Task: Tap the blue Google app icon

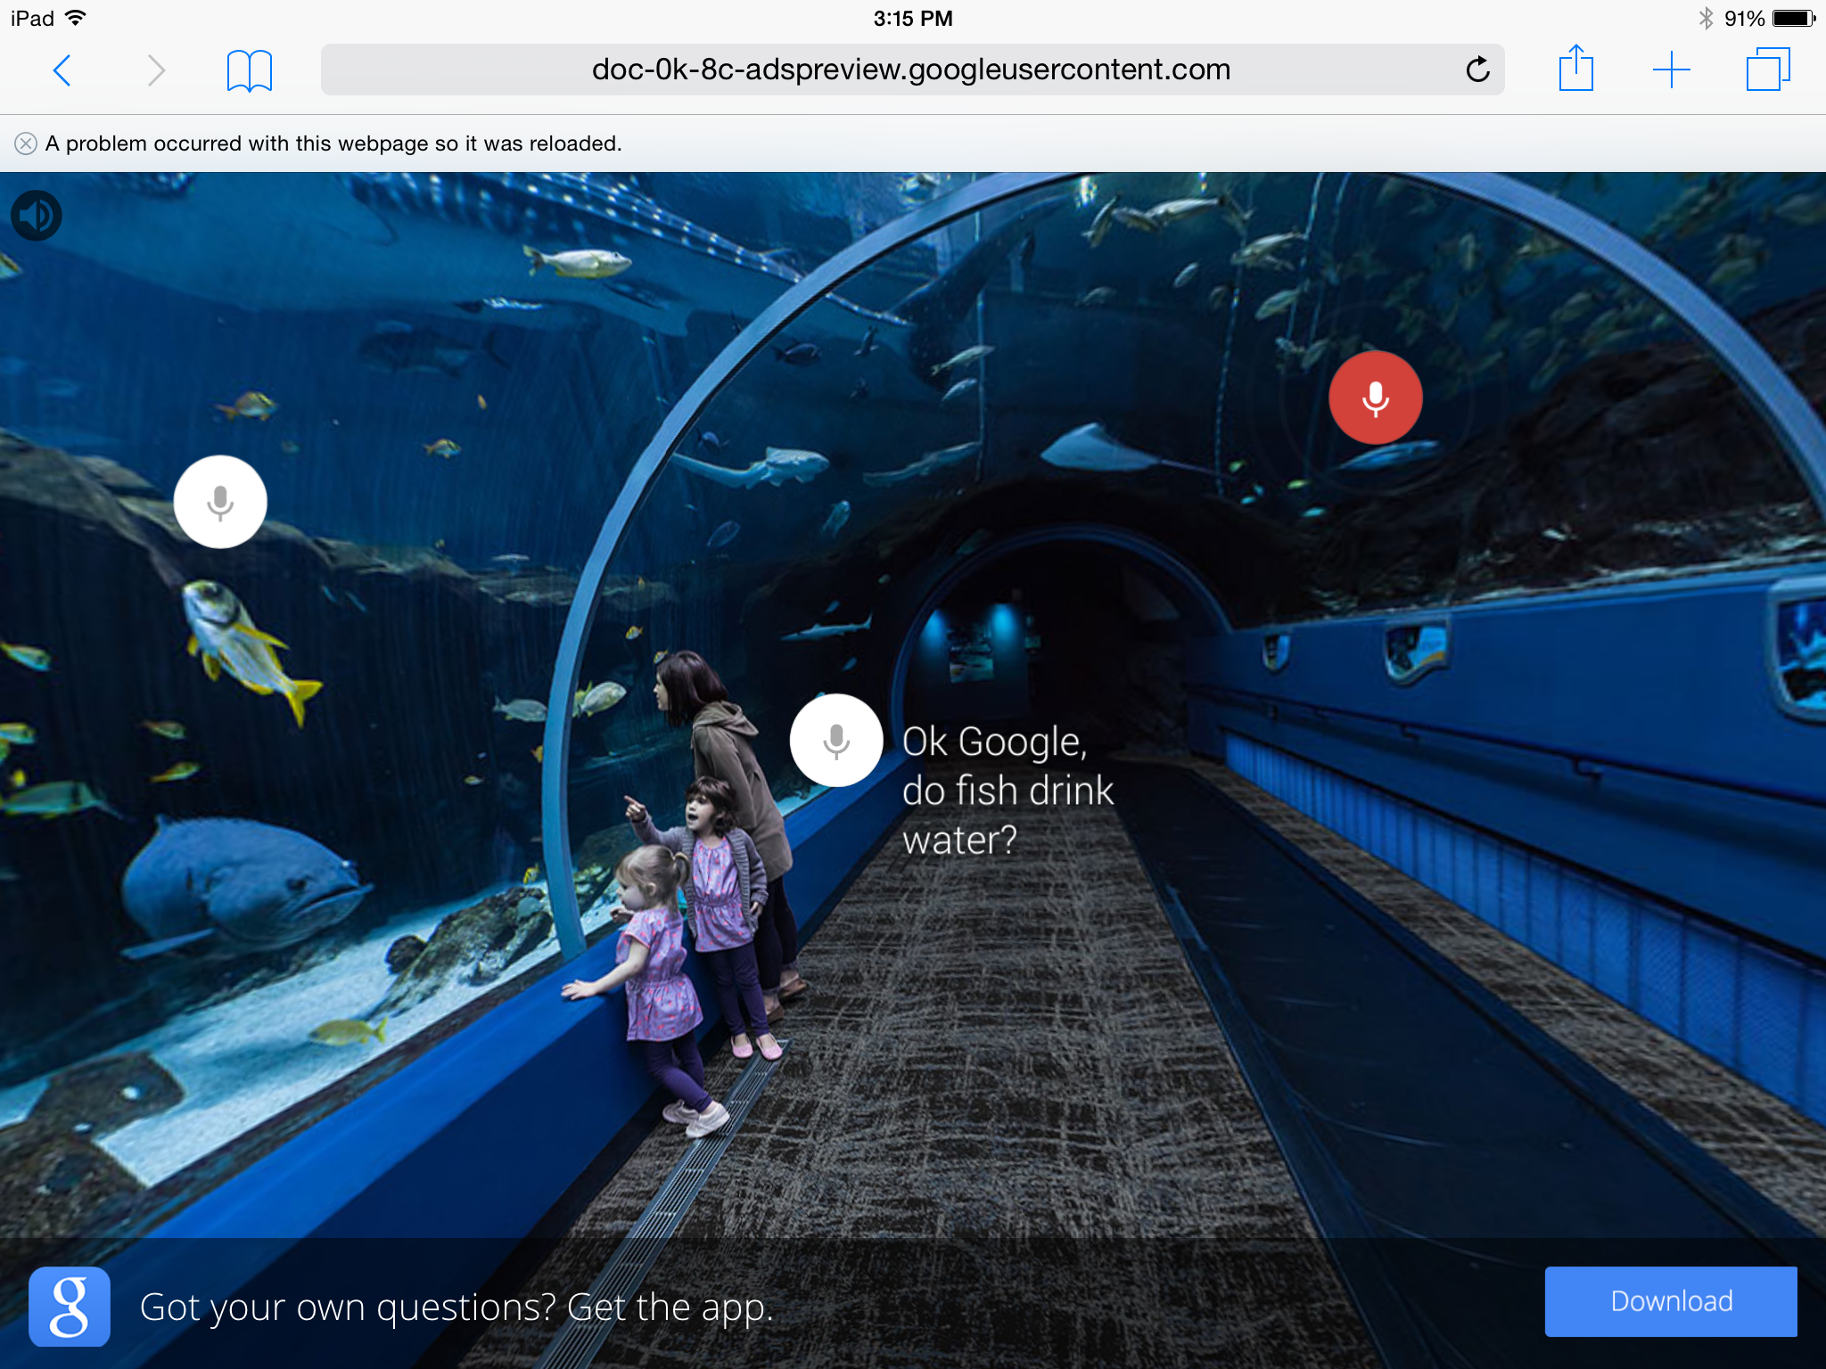Action: [x=70, y=1307]
